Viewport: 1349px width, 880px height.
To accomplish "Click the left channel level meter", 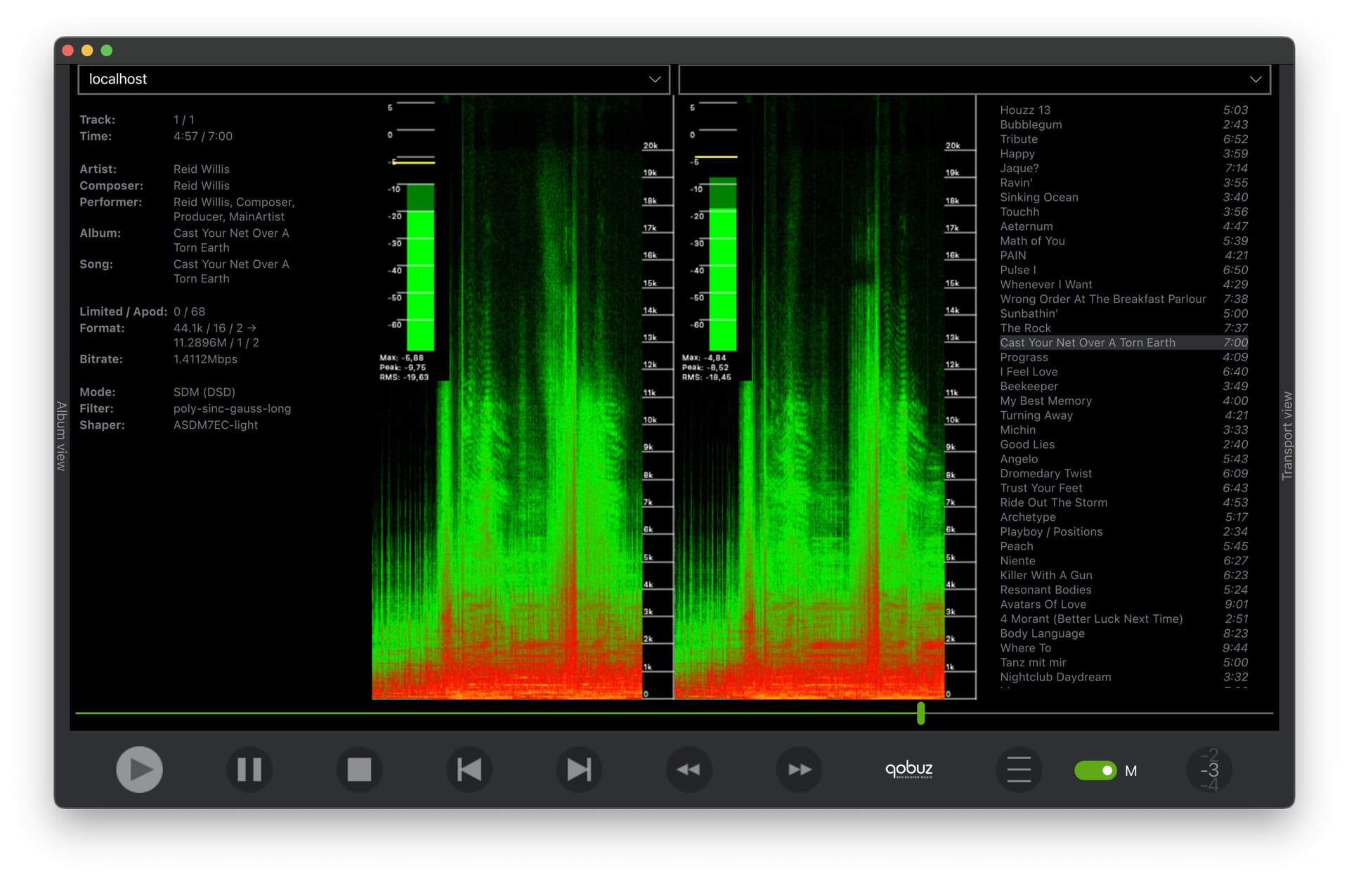I will tap(420, 267).
